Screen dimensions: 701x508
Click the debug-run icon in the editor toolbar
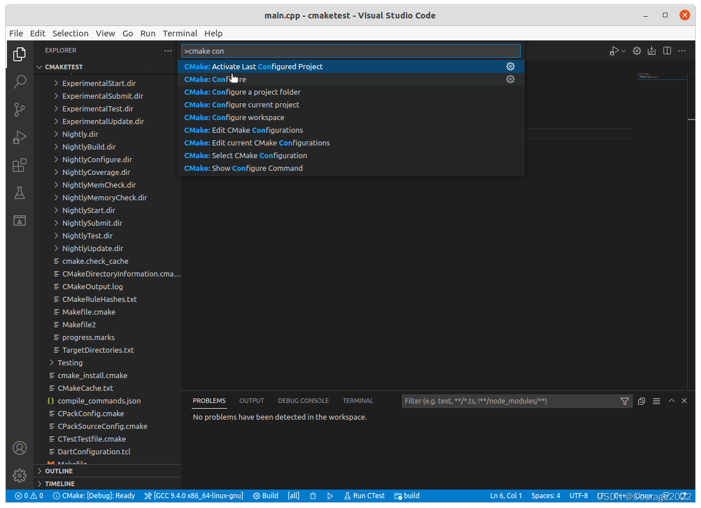point(614,51)
